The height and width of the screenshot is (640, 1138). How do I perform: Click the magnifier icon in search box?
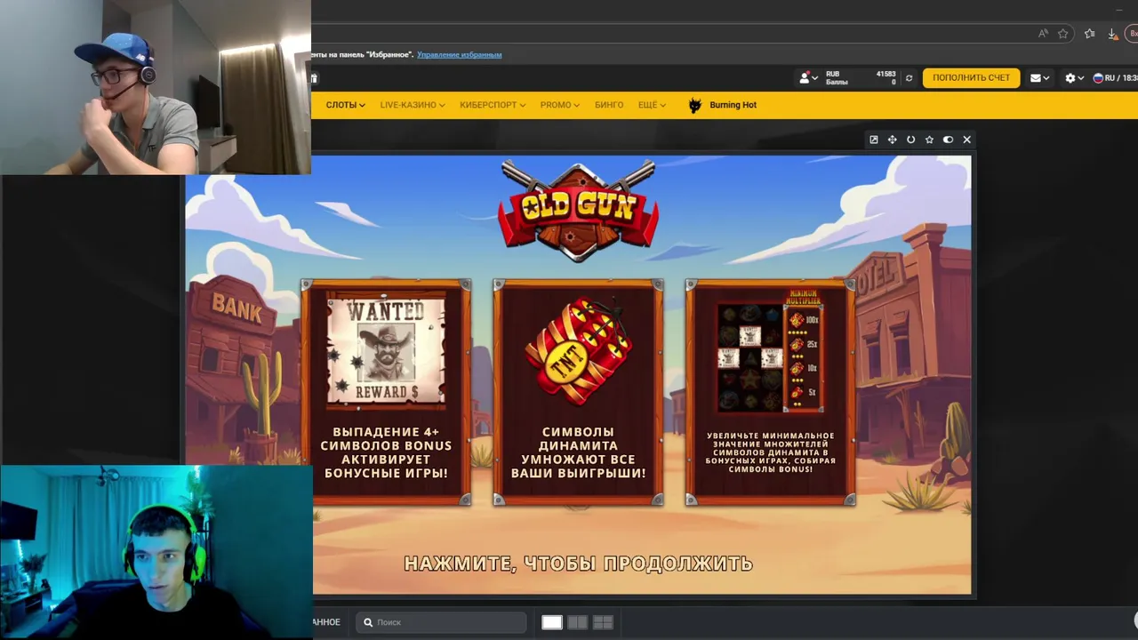(x=367, y=622)
